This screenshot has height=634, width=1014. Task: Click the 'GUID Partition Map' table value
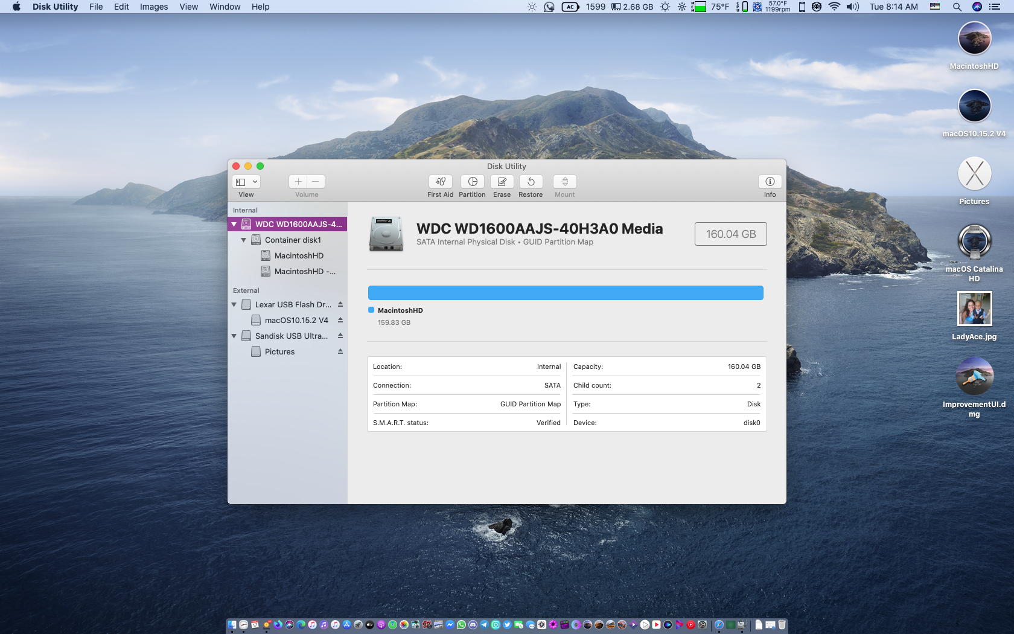[531, 404]
